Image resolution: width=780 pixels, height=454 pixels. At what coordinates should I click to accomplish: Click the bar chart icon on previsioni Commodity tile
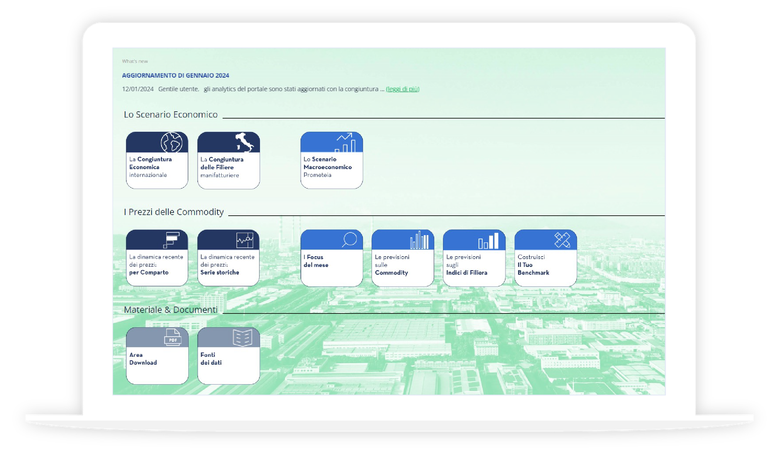click(419, 240)
